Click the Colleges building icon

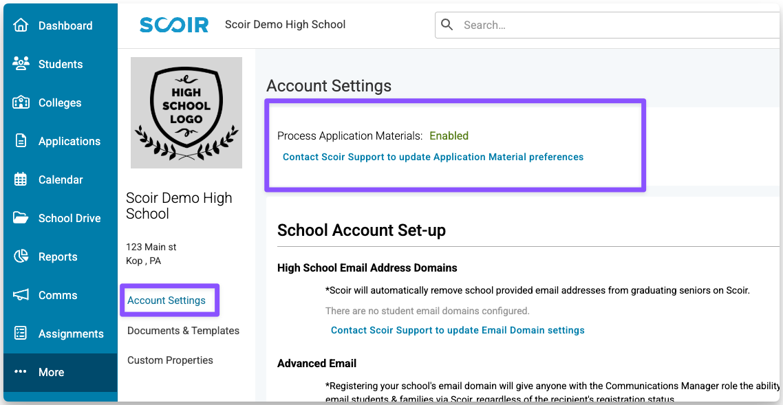[21, 102]
